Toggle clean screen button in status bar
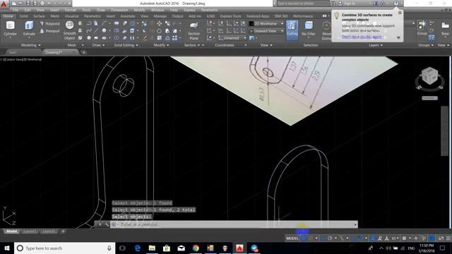452x254 pixels. point(441,238)
